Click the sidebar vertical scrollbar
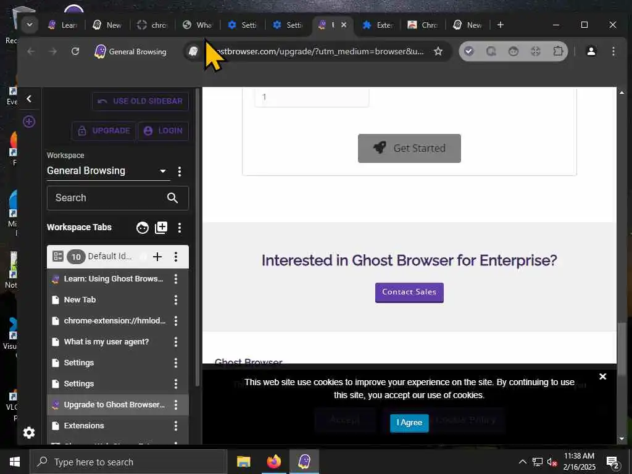 197,238
